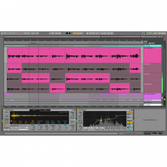The image size is (167, 167).
Task: Toggle EQ Eight band 3 activator
Action: pos(96,130)
